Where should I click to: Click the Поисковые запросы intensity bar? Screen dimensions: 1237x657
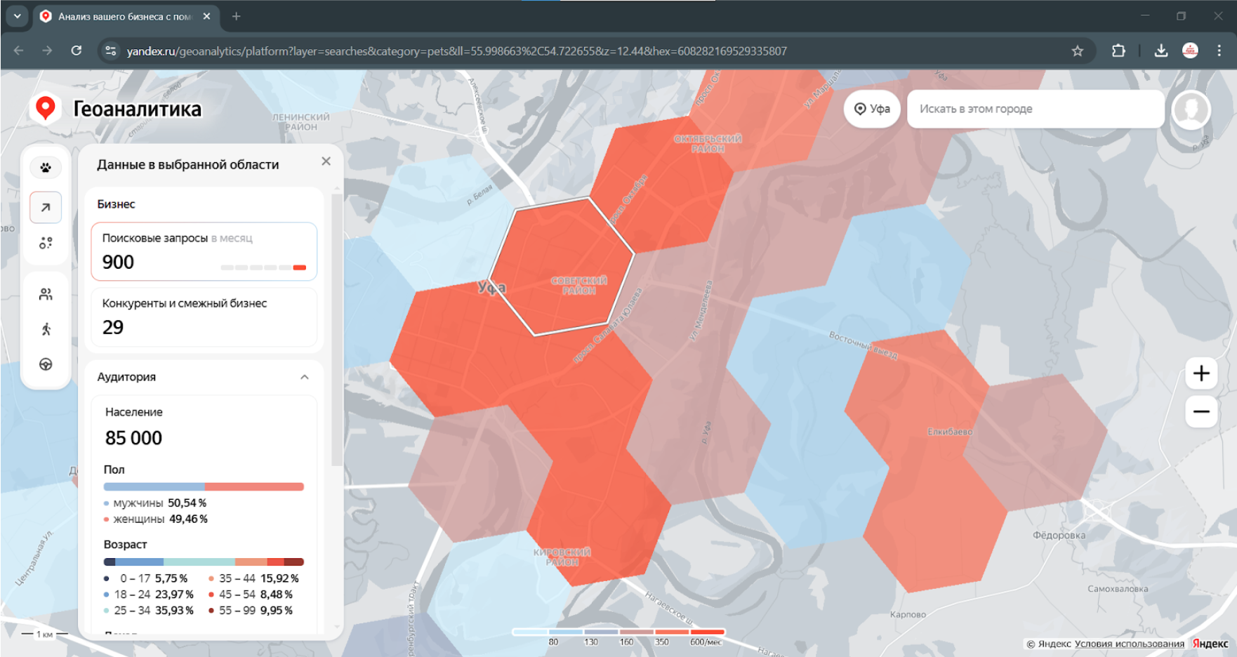click(263, 267)
